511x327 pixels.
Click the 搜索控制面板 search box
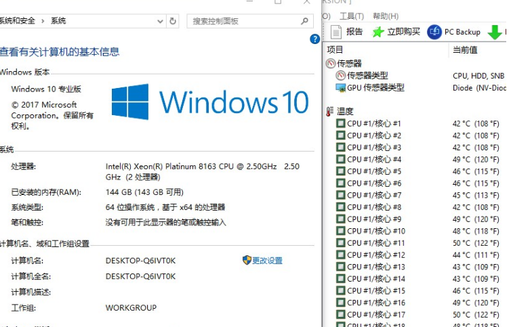coord(244,21)
